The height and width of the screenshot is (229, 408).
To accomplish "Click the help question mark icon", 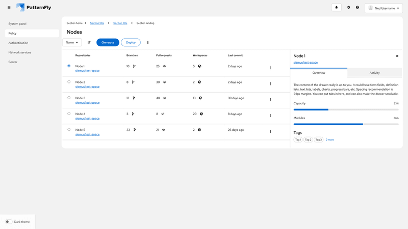I will pyautogui.click(x=358, y=8).
